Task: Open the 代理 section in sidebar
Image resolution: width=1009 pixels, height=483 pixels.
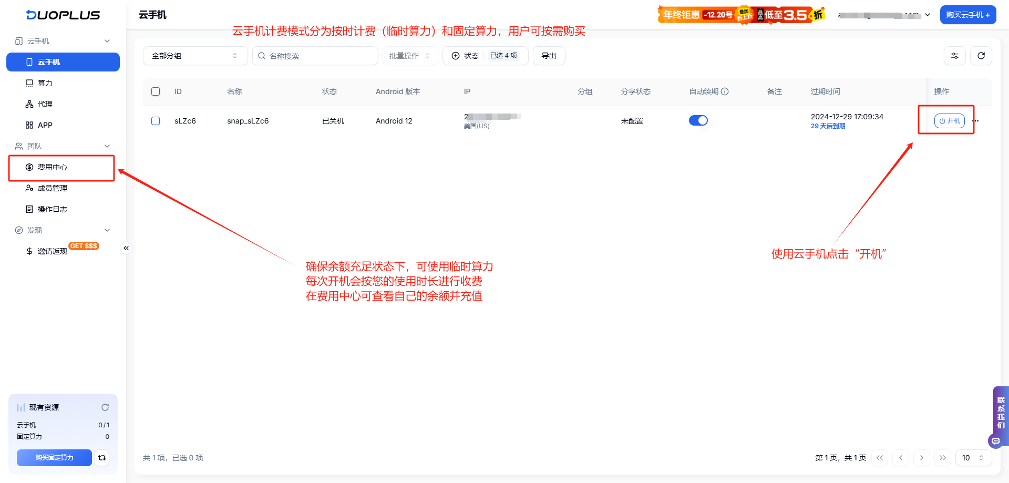Action: pyautogui.click(x=44, y=104)
